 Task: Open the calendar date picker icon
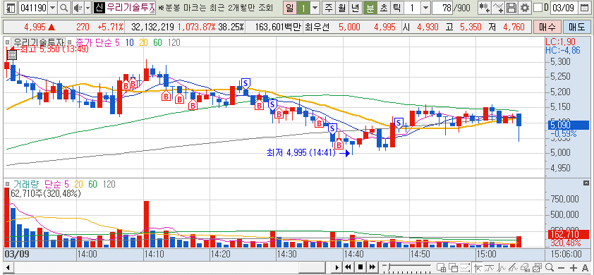click(585, 7)
